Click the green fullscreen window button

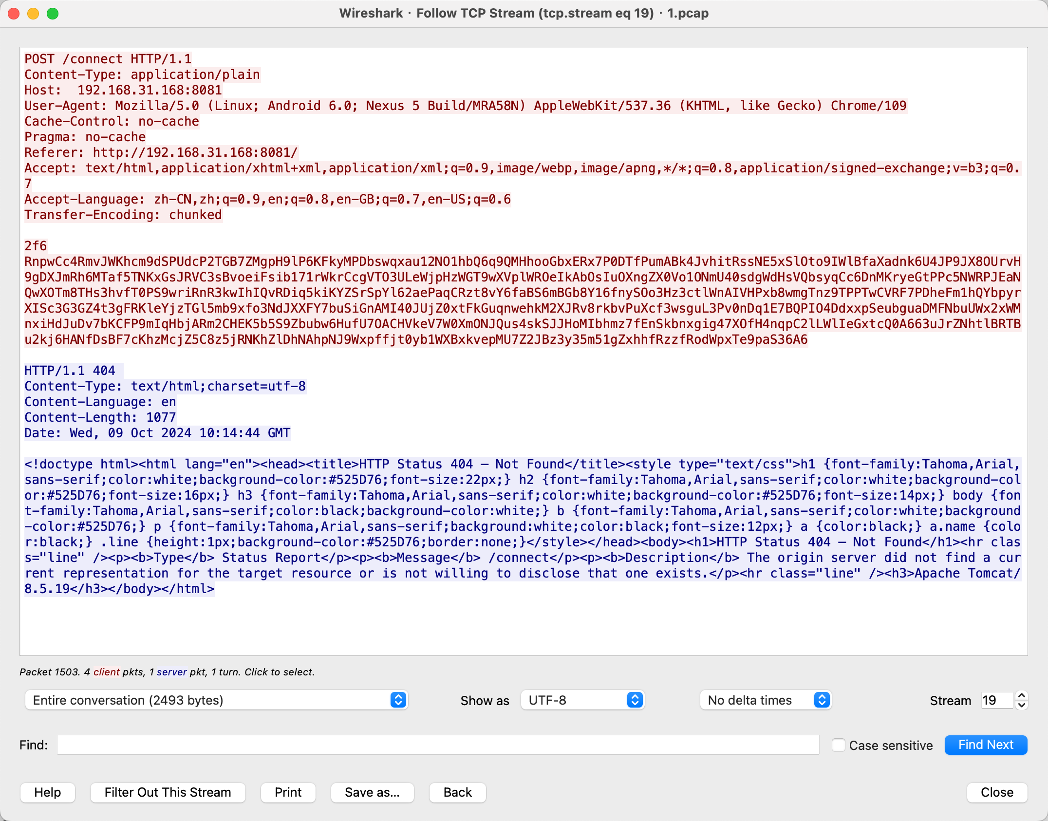[53, 14]
